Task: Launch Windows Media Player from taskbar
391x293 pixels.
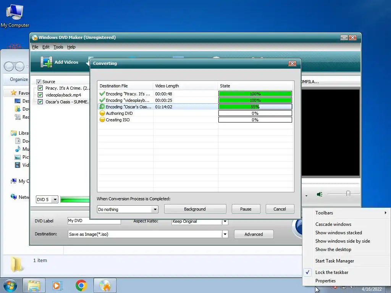Action: coord(57,285)
